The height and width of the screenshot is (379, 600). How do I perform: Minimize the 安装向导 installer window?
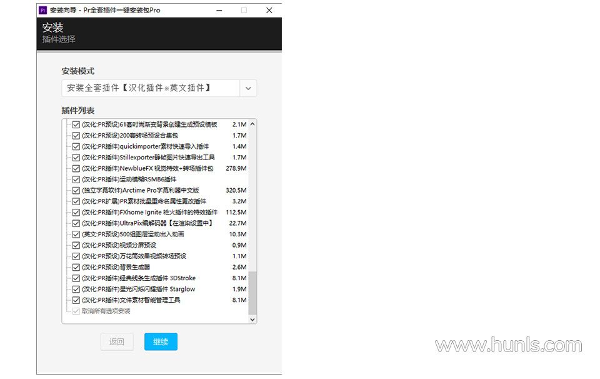pyautogui.click(x=219, y=11)
